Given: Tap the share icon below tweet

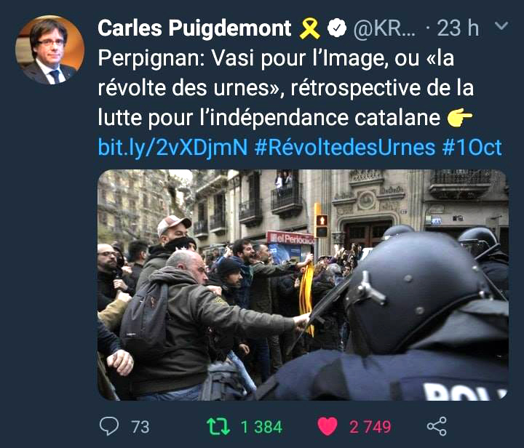Looking at the screenshot, I should [x=437, y=426].
